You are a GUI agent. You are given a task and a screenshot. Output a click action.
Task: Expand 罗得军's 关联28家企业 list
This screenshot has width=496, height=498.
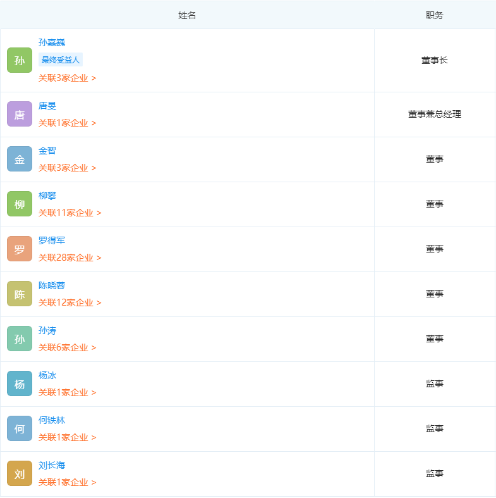(70, 258)
